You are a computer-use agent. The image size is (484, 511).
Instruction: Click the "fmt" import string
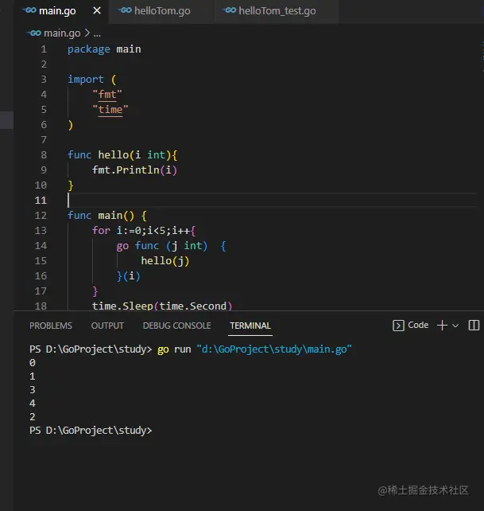107,95
